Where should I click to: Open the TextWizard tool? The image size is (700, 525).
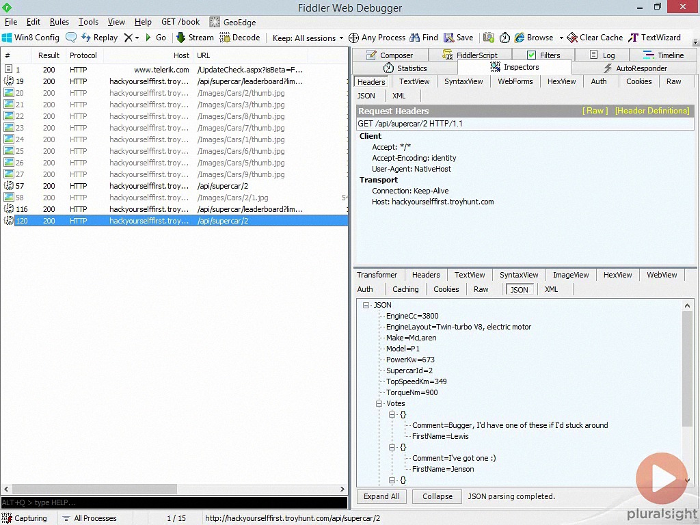tap(654, 38)
